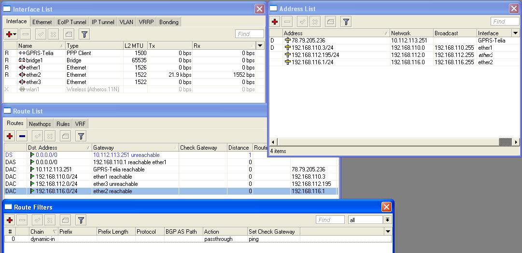Open the VRRP tab
This screenshot has width=522, height=253.
(146, 22)
